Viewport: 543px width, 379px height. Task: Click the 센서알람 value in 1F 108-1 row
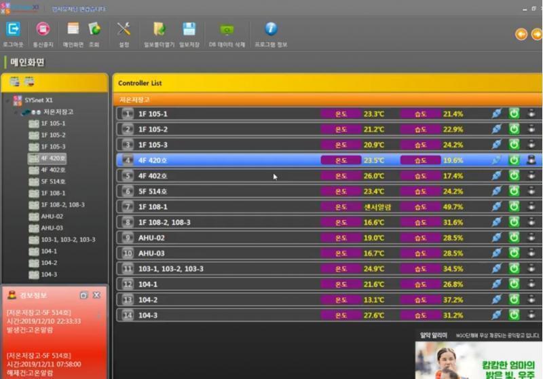pos(377,207)
